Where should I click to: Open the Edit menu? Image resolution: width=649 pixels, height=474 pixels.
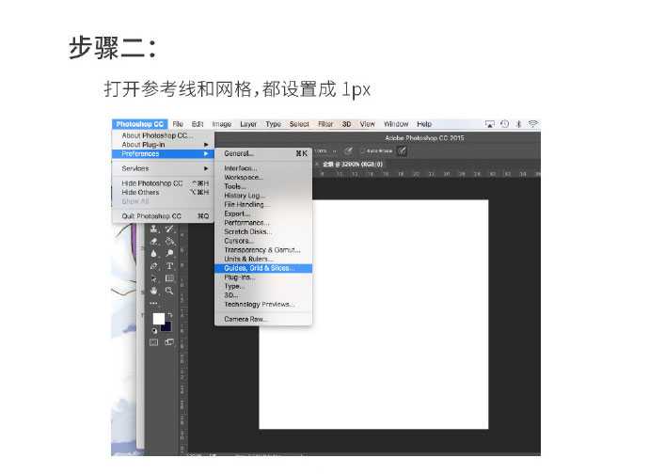(198, 124)
